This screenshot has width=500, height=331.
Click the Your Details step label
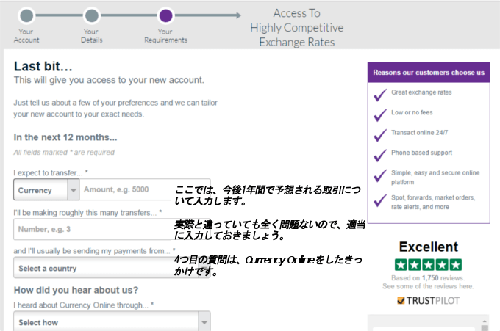[x=90, y=36]
